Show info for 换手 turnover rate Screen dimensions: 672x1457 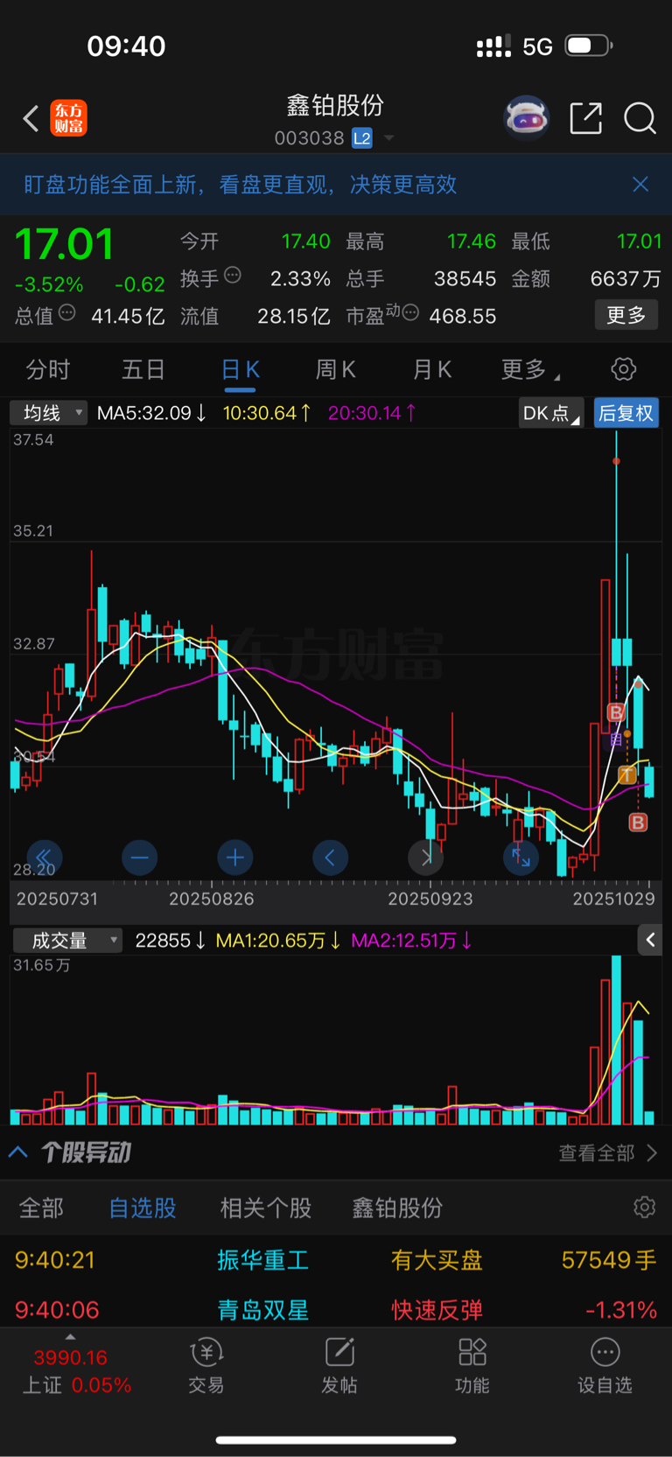pos(233,276)
